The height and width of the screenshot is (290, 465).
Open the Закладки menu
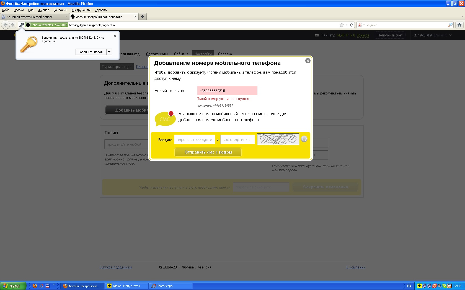(x=60, y=10)
